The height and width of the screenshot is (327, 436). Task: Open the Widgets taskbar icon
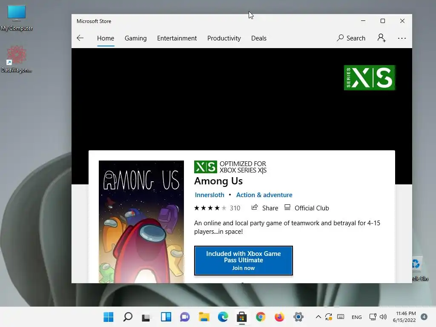[x=166, y=317]
